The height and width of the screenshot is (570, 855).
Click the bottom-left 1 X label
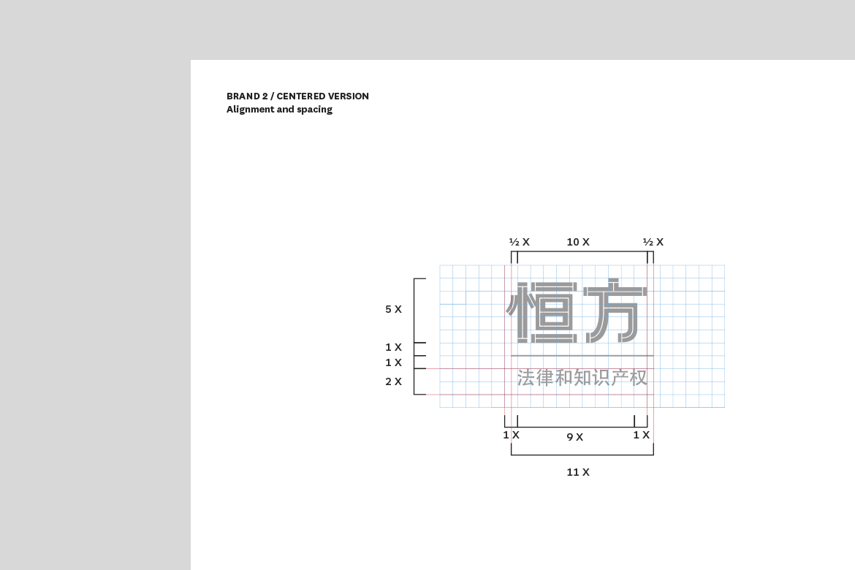coord(511,435)
